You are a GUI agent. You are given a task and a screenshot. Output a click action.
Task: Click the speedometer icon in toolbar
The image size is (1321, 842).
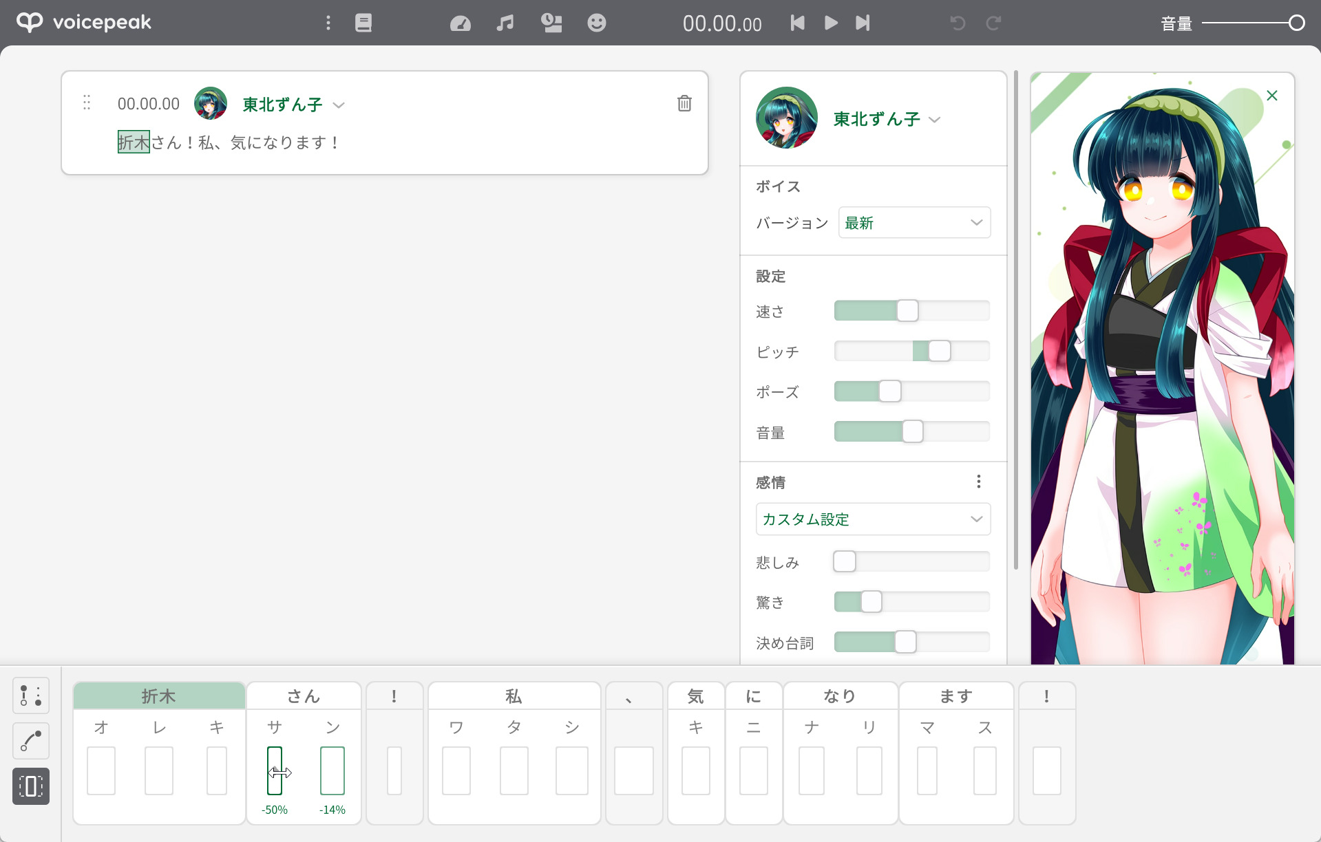pyautogui.click(x=460, y=23)
